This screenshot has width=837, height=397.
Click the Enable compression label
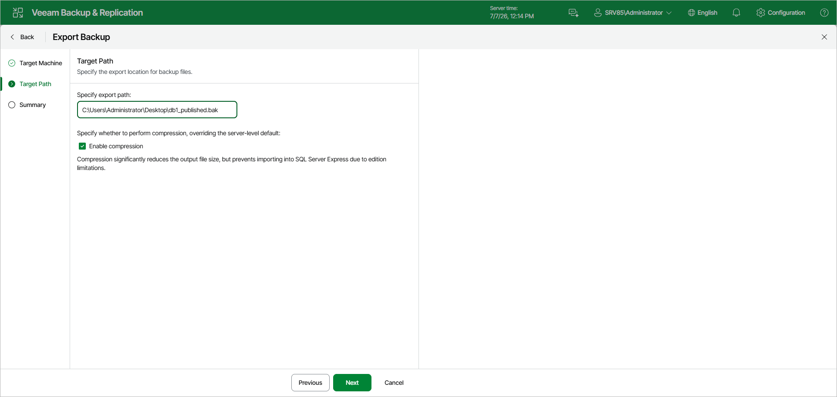click(x=116, y=146)
